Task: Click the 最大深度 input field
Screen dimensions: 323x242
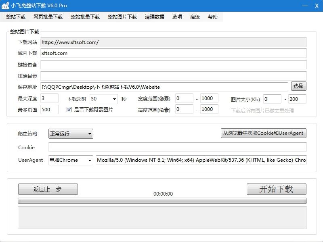Action: [50, 98]
